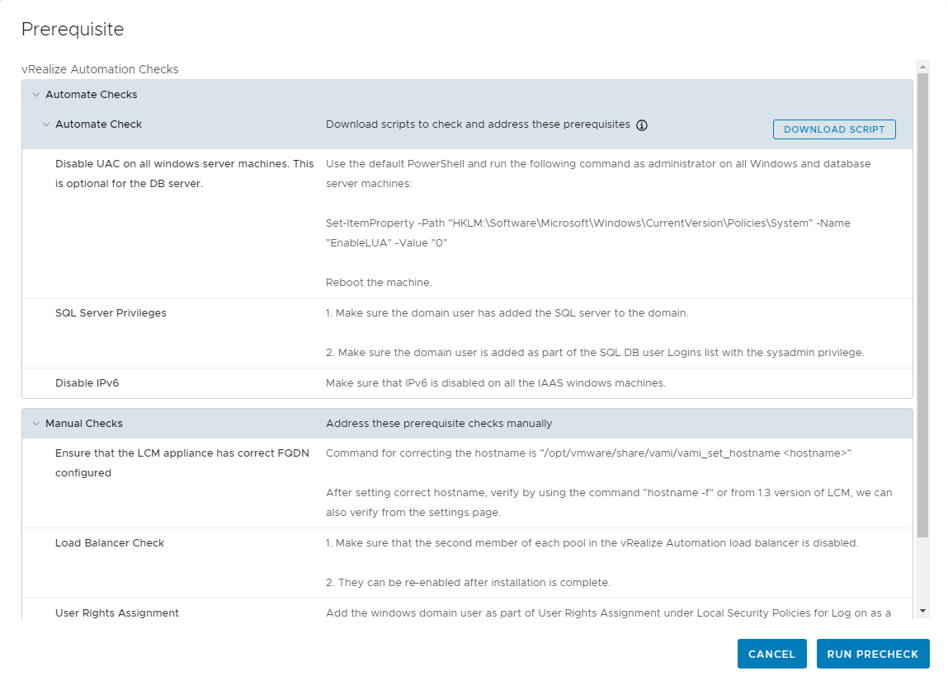This screenshot has height=685, width=948.
Task: Collapse the Automate Checks section chevron
Action: click(x=35, y=95)
